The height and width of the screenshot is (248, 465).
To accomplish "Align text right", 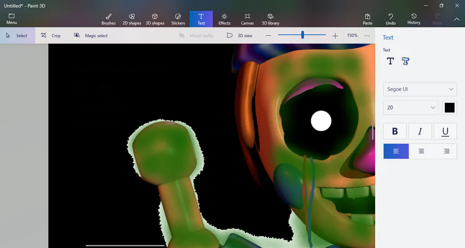I will (x=446, y=151).
